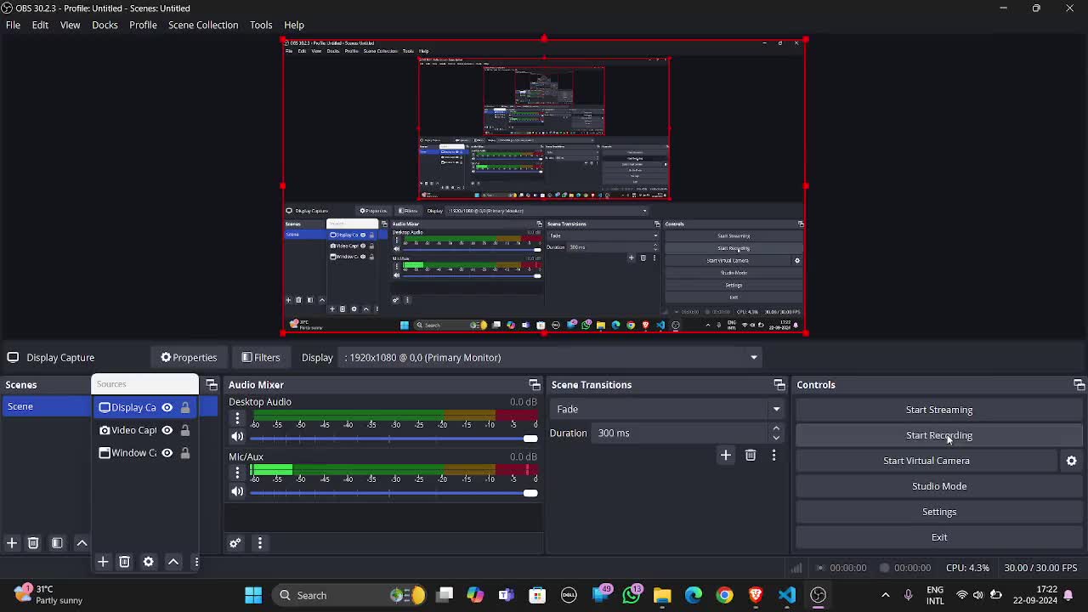
Task: Select the Scene item in Scenes list
Action: (x=47, y=407)
